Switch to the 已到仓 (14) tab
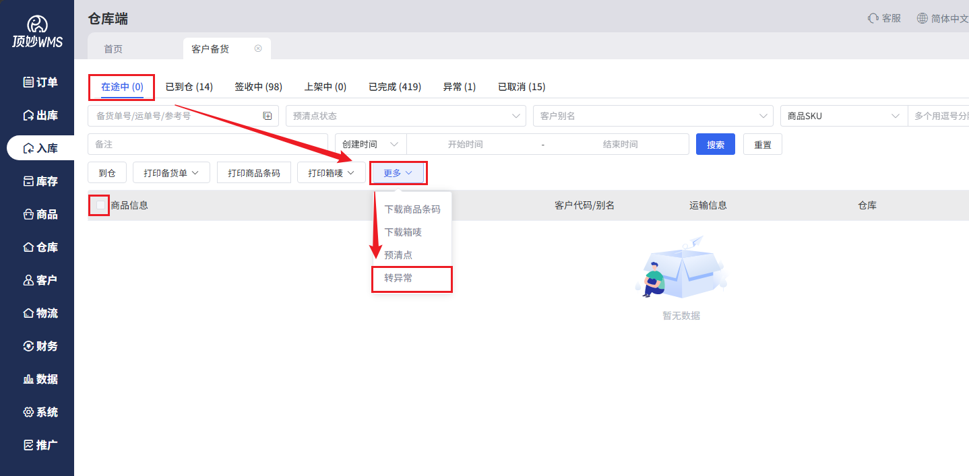Image resolution: width=969 pixels, height=476 pixels. 189,87
